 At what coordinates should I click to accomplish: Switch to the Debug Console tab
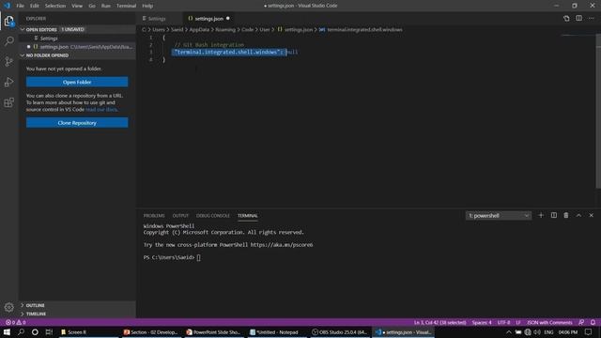(213, 216)
